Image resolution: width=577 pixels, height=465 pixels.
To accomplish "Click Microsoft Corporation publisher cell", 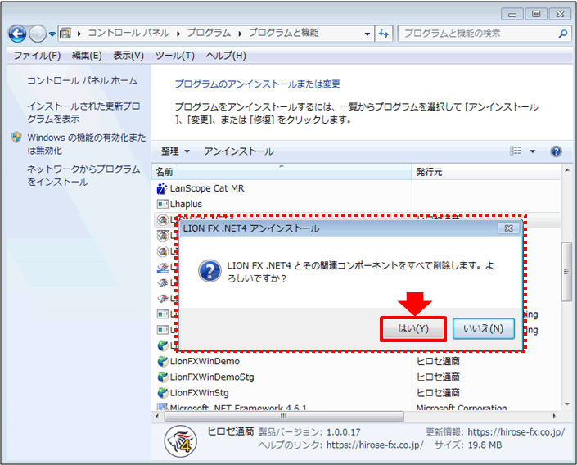I will click(x=462, y=407).
